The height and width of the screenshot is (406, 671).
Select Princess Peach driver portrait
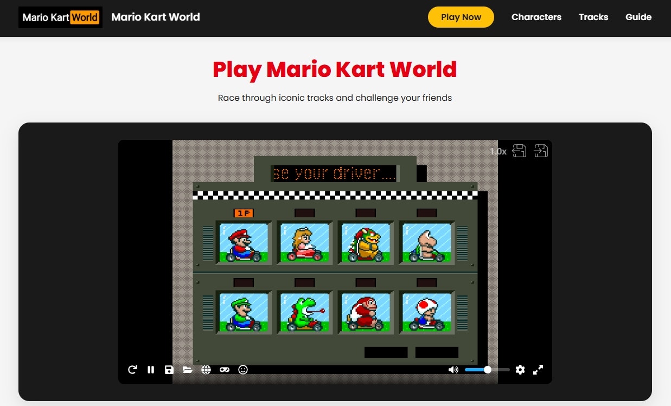tap(304, 242)
